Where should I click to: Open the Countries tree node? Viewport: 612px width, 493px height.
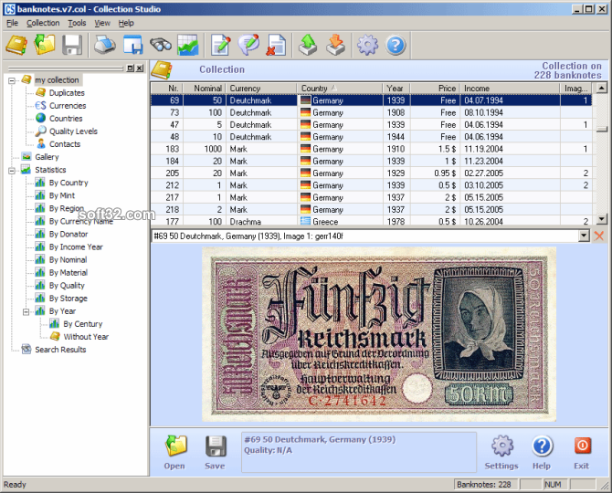click(66, 119)
